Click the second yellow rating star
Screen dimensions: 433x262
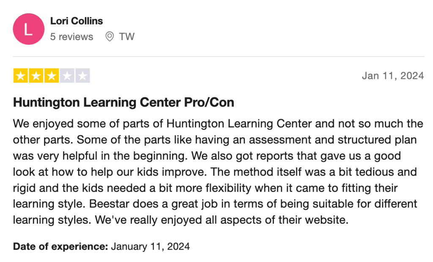pyautogui.click(x=36, y=76)
